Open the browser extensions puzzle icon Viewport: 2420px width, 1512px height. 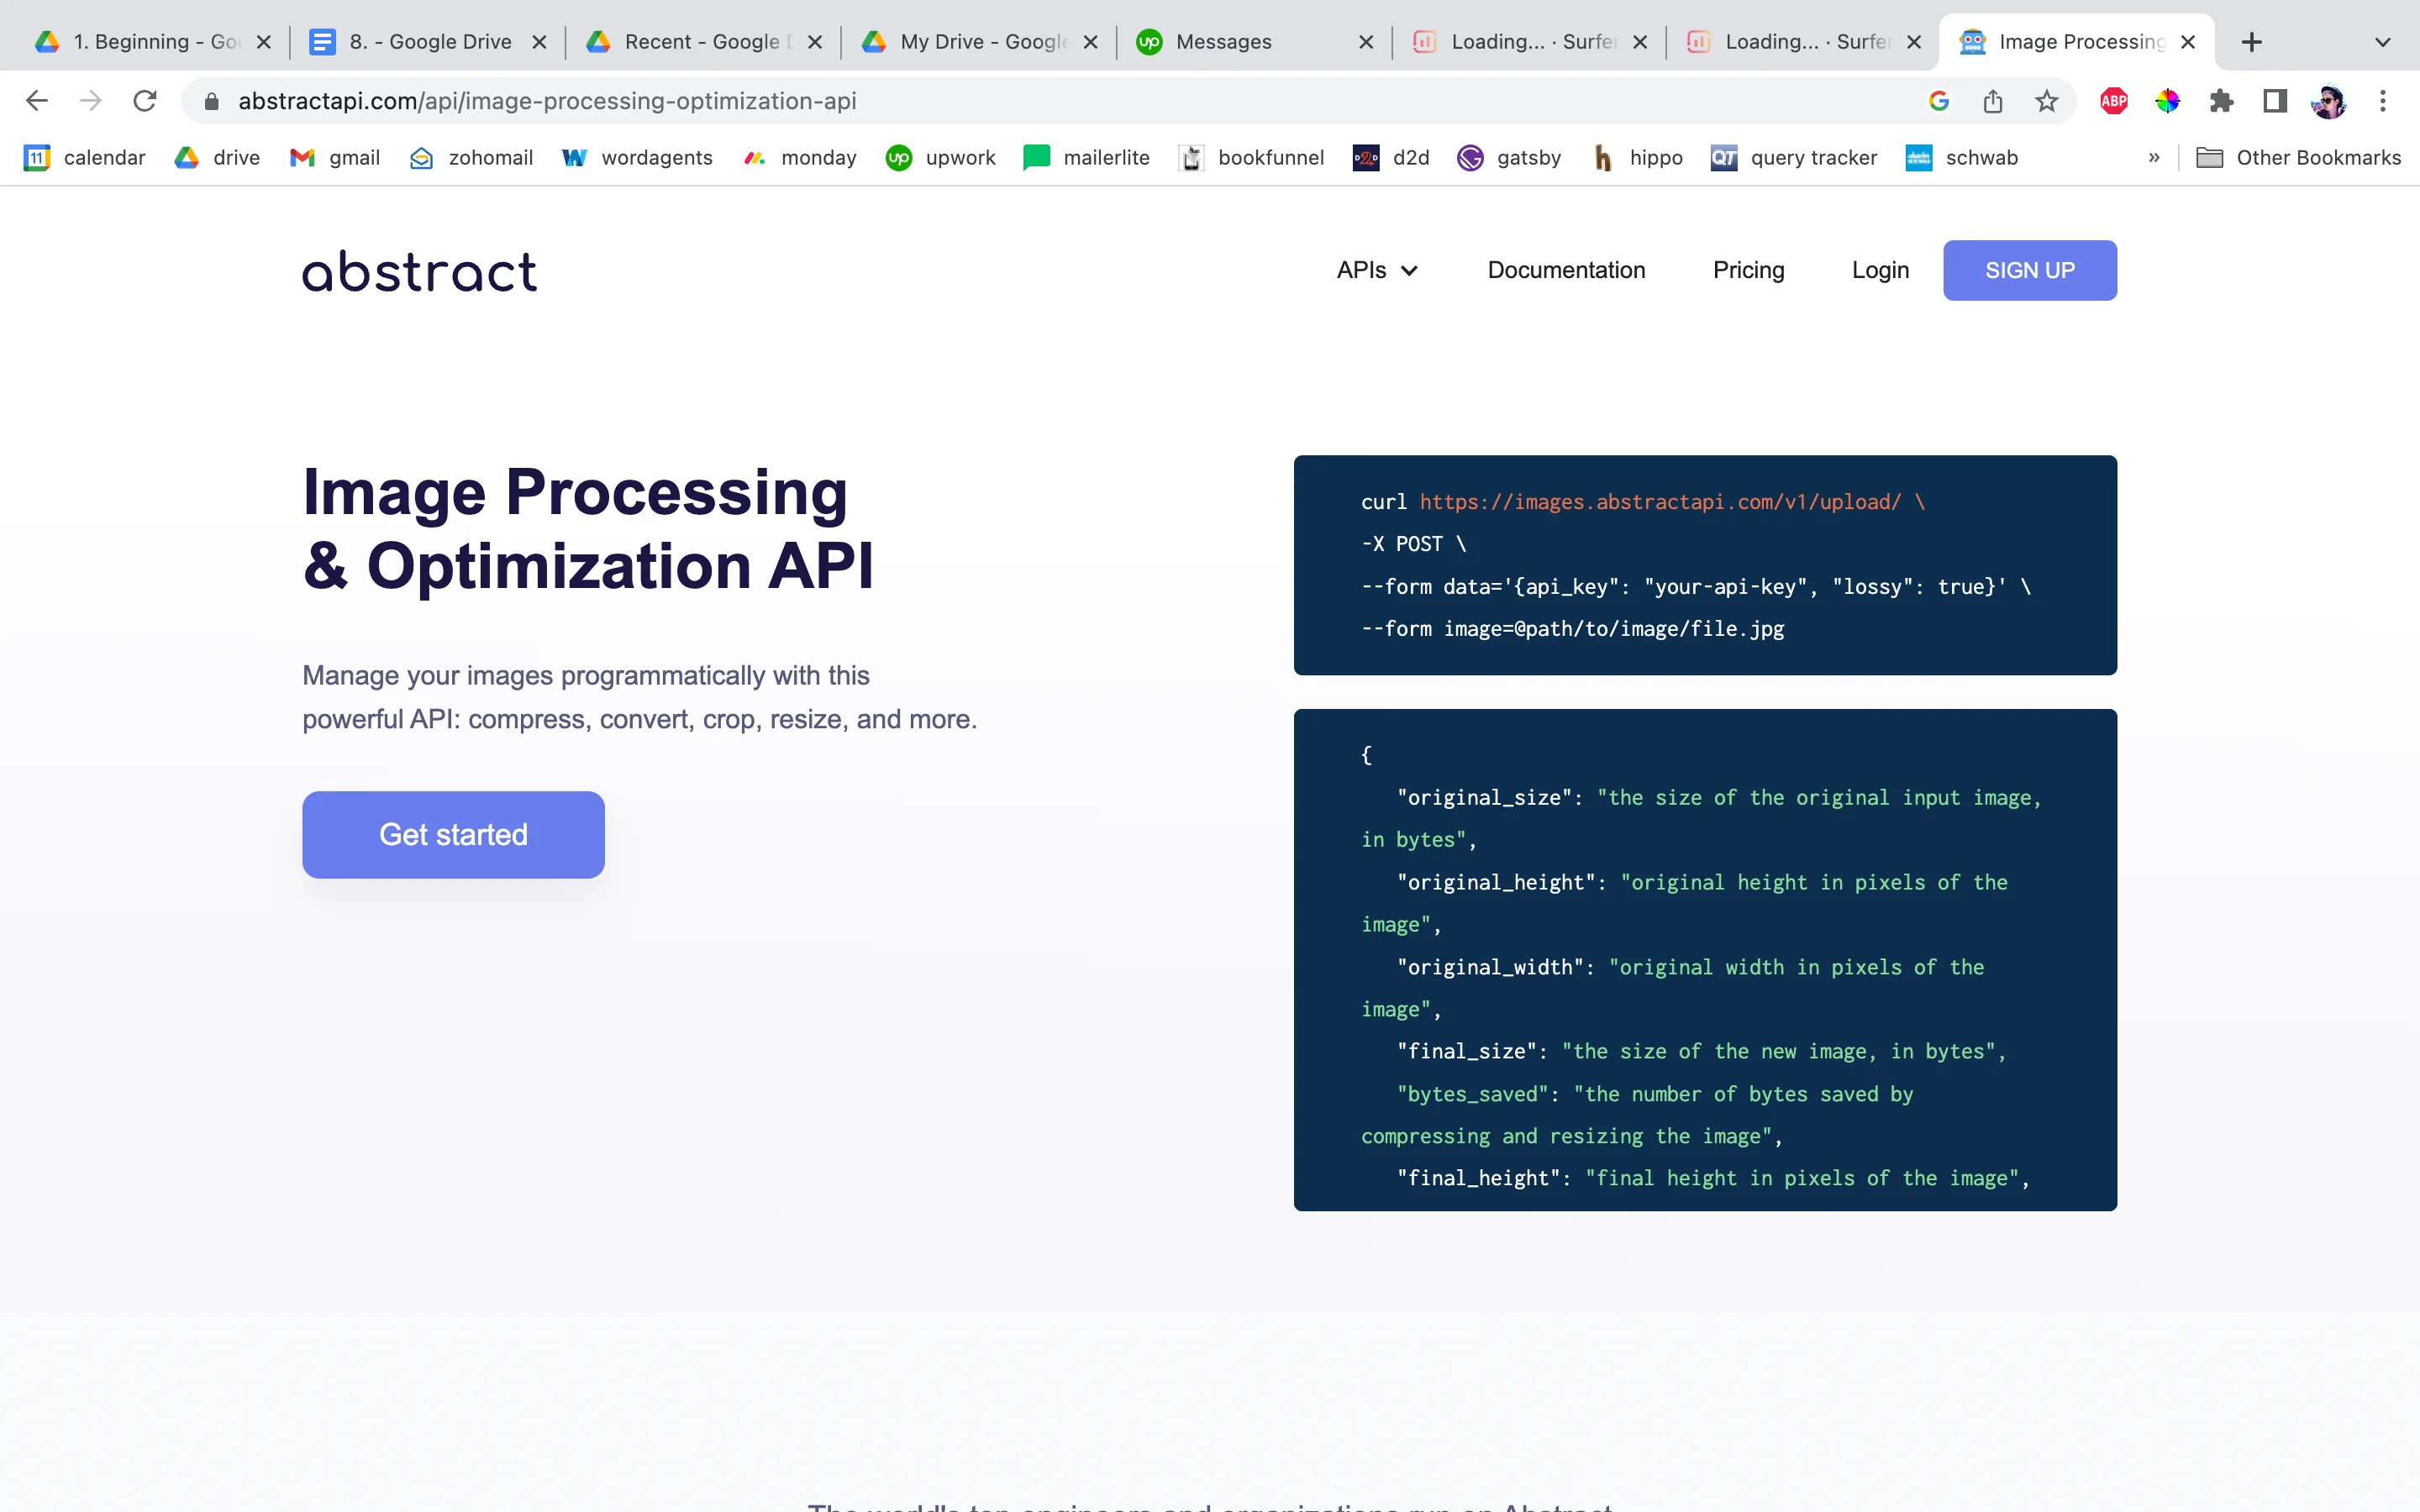coord(2222,100)
